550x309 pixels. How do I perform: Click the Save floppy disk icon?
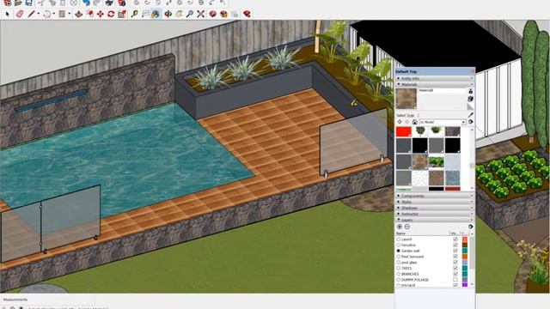click(28, 3)
